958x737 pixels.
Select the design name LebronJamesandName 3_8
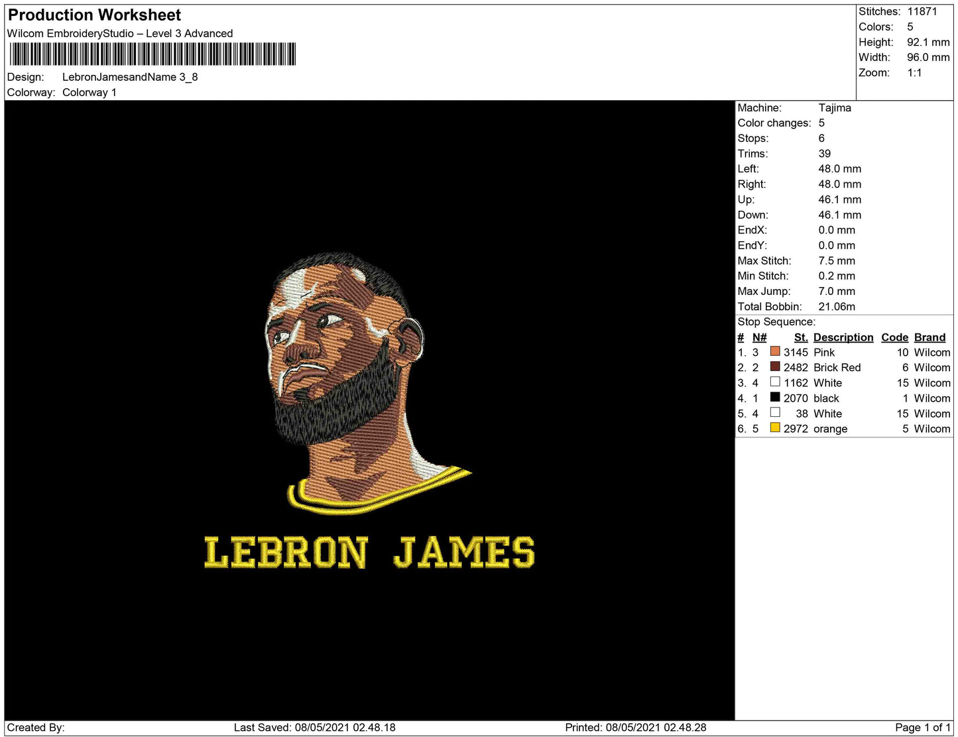pyautogui.click(x=131, y=78)
